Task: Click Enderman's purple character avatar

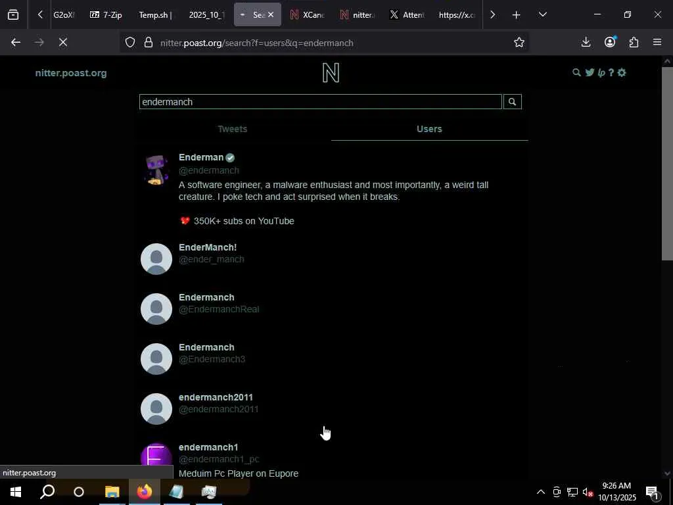Action: [x=156, y=170]
